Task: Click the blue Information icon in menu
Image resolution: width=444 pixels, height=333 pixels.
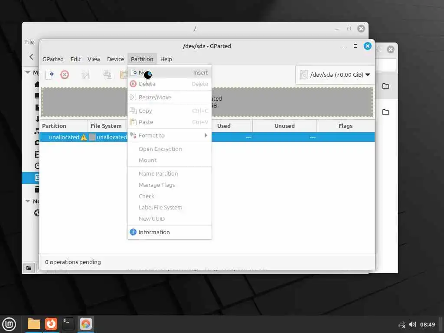Action: coord(133,232)
